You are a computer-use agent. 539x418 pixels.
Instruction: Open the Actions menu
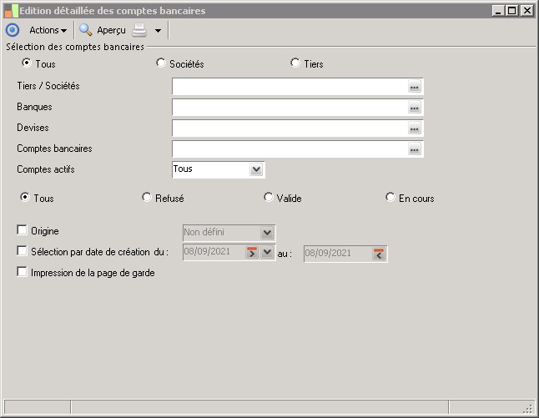point(48,30)
